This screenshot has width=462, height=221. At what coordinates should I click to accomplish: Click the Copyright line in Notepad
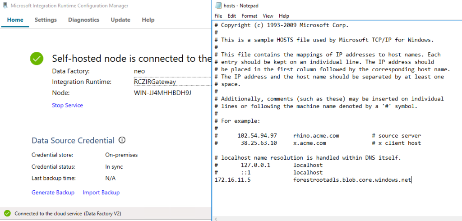282,25
